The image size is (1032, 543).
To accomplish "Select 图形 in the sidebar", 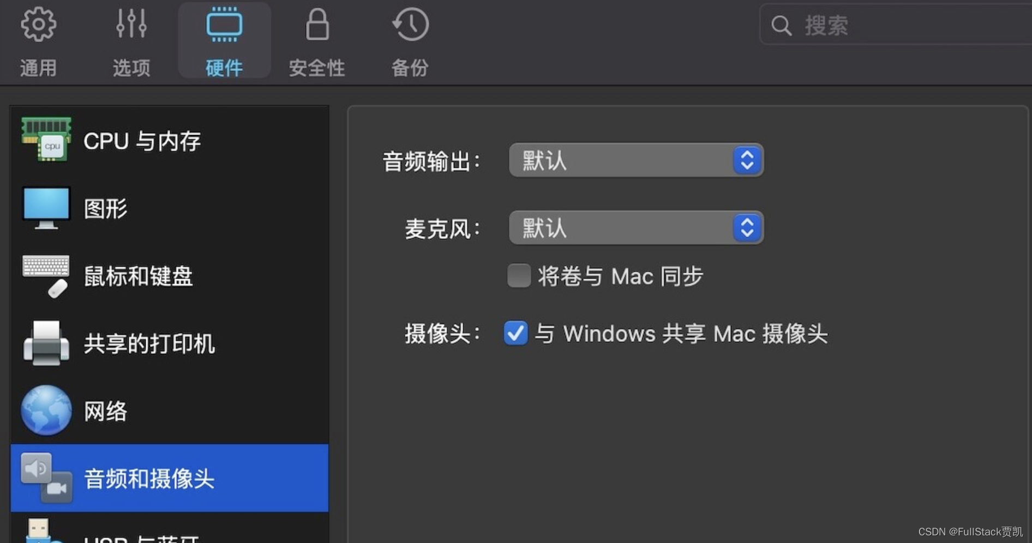I will (170, 208).
